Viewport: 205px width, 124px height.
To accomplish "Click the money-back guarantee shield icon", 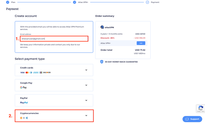I will click(102, 62).
